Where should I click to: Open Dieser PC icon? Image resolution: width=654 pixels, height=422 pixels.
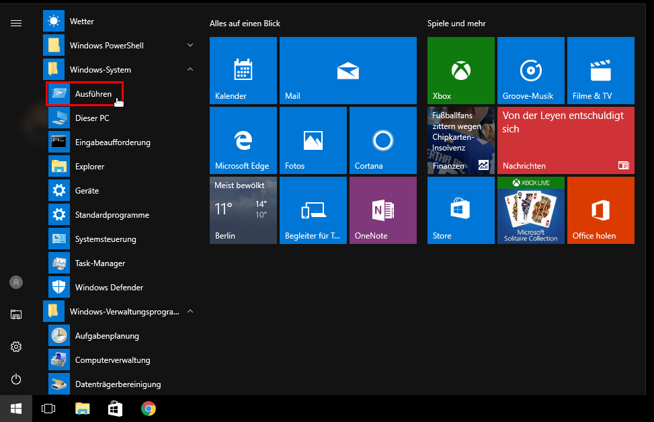click(58, 118)
